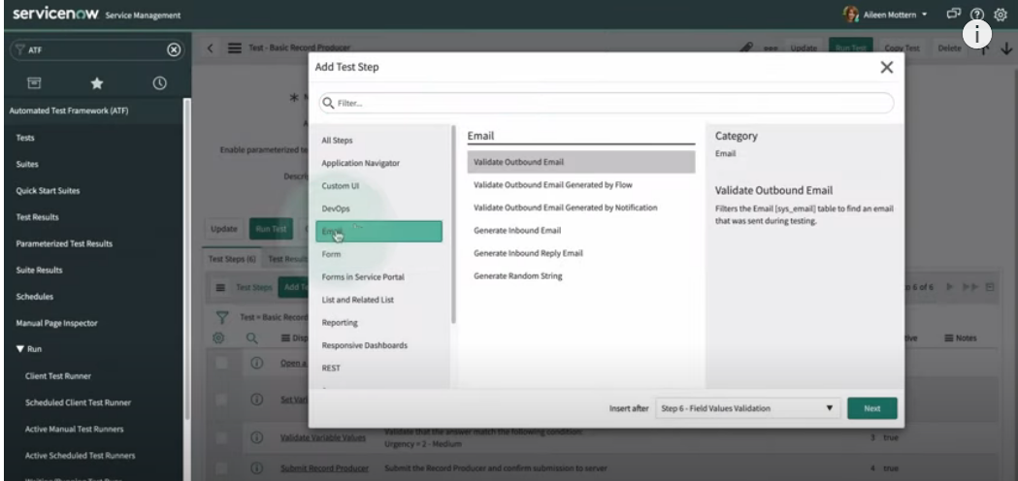
Task: Go to next record down arrow
Action: [1006, 48]
